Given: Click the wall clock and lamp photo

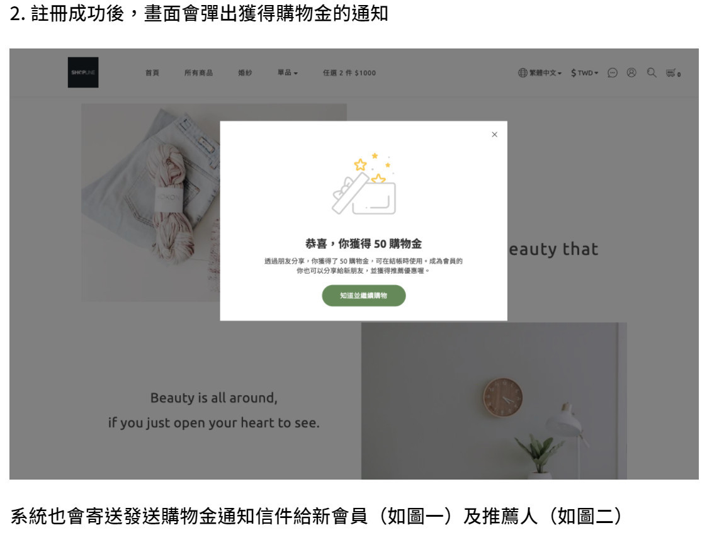Looking at the screenshot, I should point(494,401).
